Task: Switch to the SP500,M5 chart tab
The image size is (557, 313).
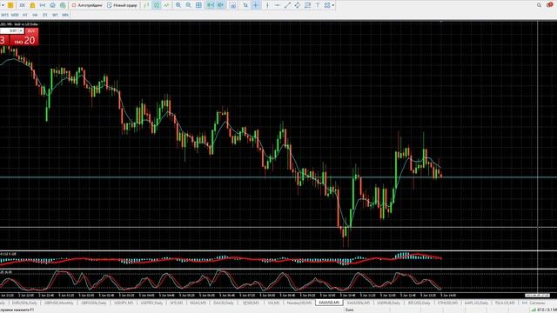Action: [x=251, y=303]
